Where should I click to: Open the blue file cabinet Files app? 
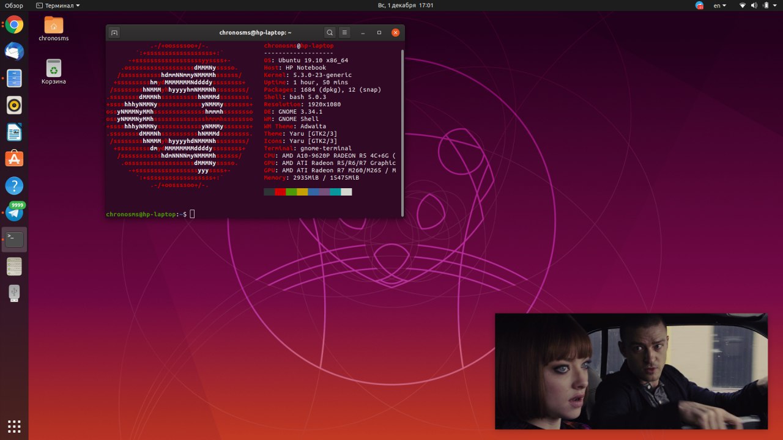pyautogui.click(x=15, y=78)
